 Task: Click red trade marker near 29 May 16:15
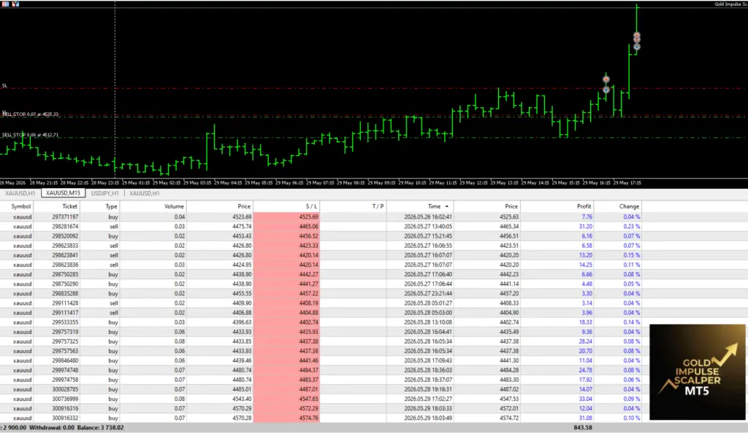[606, 79]
